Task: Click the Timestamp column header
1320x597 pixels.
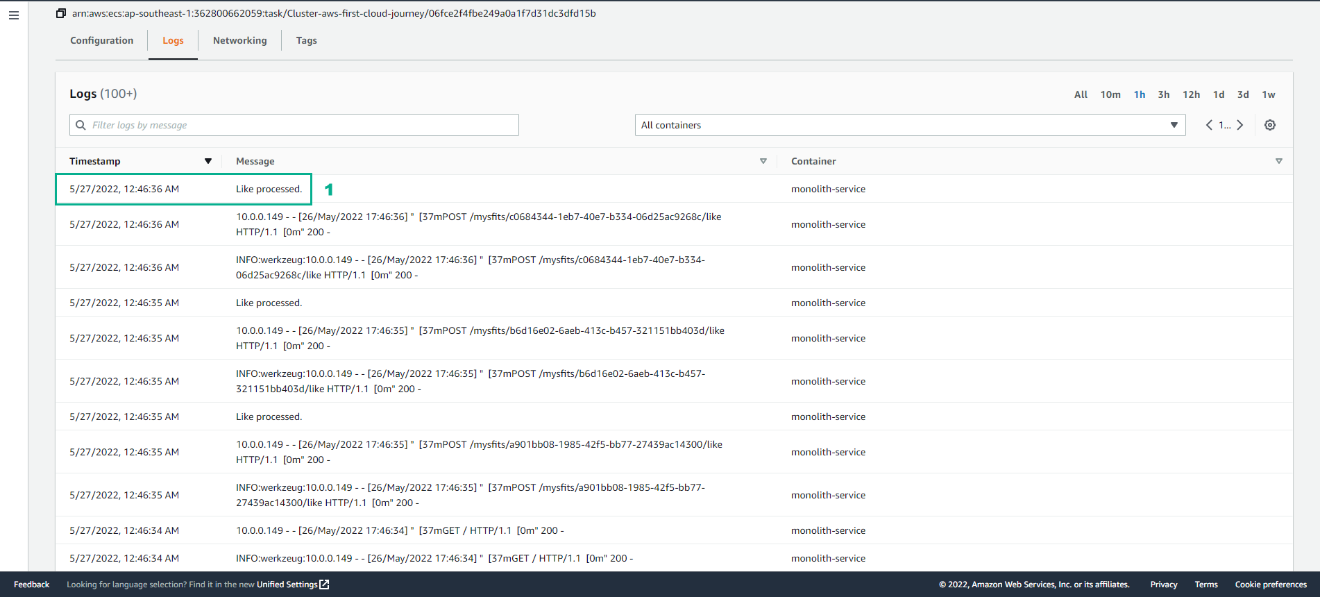Action: tap(95, 161)
